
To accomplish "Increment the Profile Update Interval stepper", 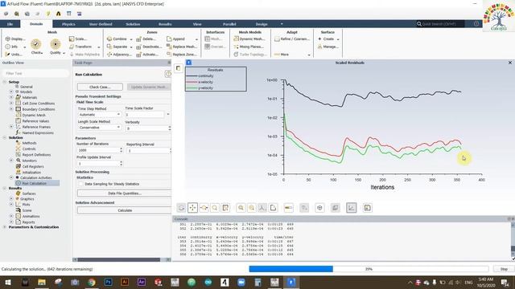I will coord(122,162).
